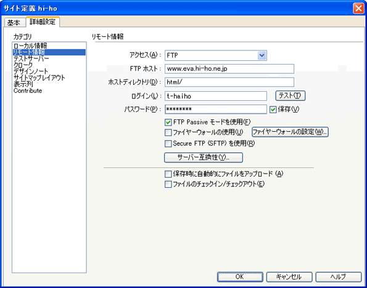Viewport: 367px width, 288px height.
Task: Choose テストサーバー category
Action: click(x=31, y=58)
